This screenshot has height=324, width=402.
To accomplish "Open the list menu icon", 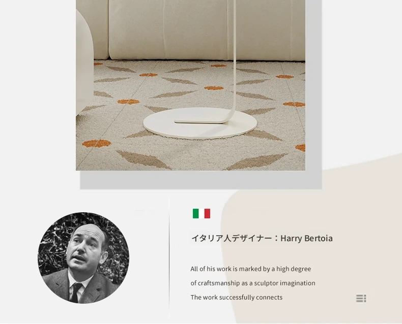I will 361,298.
